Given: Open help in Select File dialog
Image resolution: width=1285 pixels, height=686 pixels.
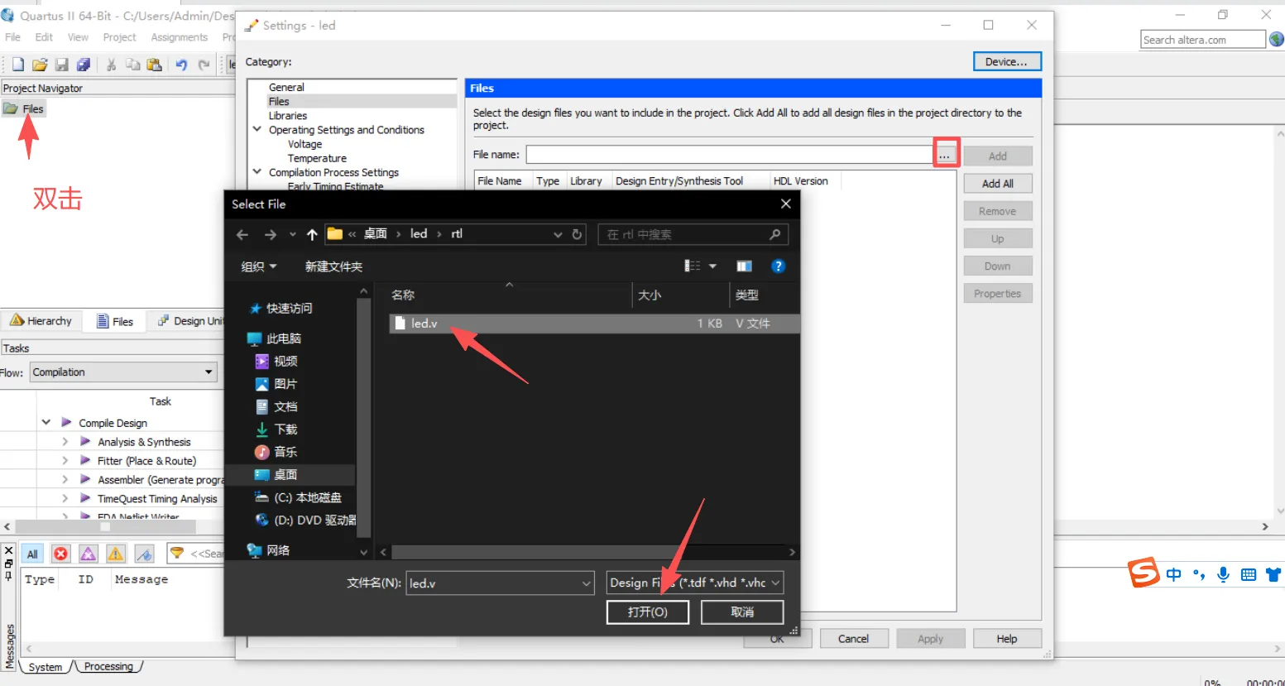Looking at the screenshot, I should 778,266.
